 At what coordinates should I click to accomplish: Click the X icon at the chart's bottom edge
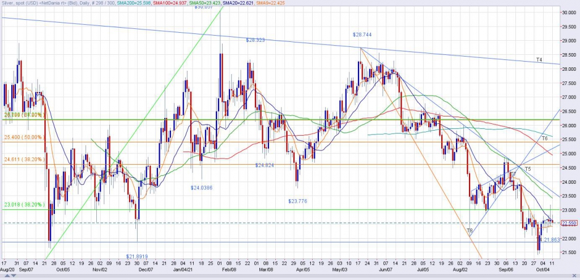tap(574, 275)
